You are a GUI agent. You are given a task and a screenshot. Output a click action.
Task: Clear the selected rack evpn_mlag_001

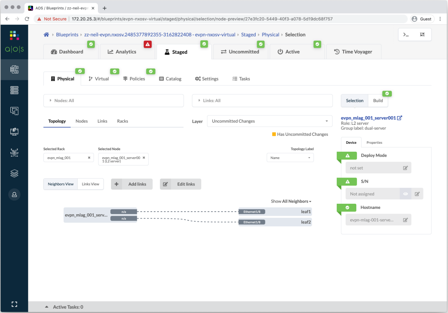click(89, 158)
